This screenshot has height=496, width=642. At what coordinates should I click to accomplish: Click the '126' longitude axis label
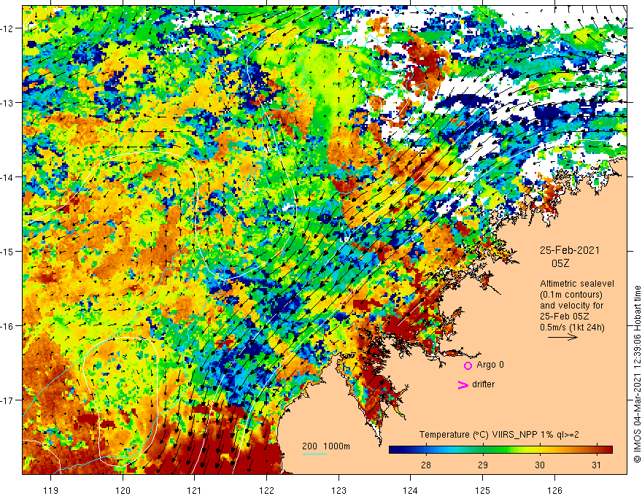[x=554, y=490]
